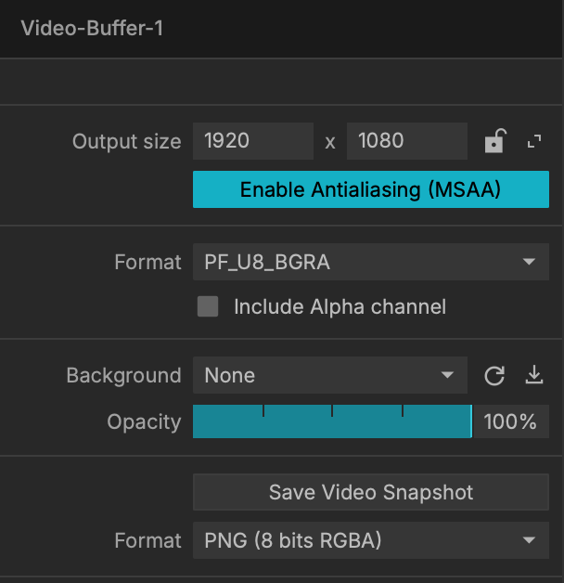Viewport: 564px width, 583px height.
Task: Save Video Snapshot button
Action: tap(371, 492)
